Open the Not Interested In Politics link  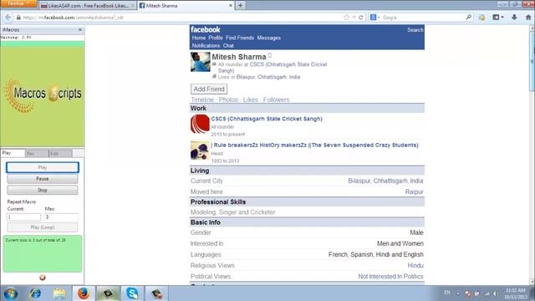[390, 277]
